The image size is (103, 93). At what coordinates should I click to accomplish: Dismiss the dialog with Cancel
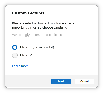tap(84, 81)
